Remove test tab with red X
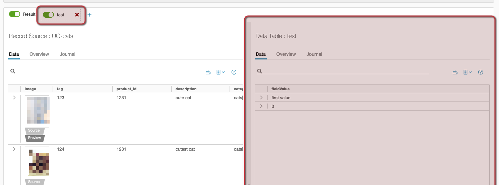Image resolution: width=499 pixels, height=185 pixels. (x=77, y=15)
